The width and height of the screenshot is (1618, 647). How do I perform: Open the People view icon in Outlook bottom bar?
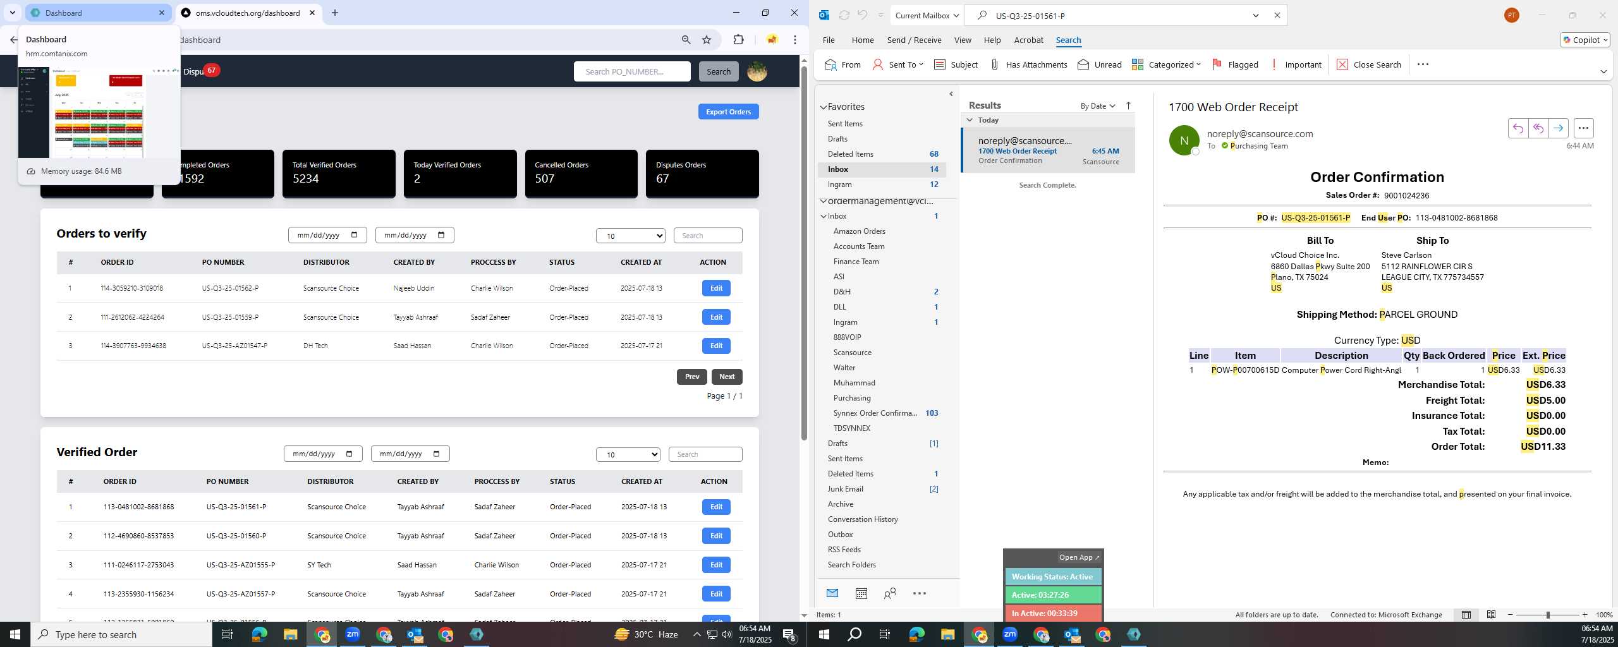tap(890, 593)
